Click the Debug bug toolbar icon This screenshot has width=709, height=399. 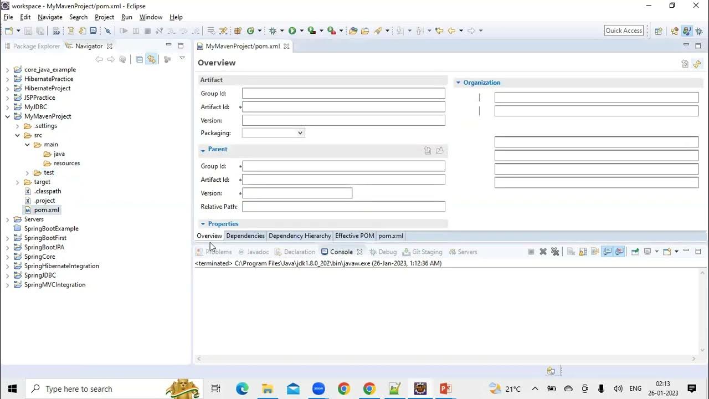[273, 31]
